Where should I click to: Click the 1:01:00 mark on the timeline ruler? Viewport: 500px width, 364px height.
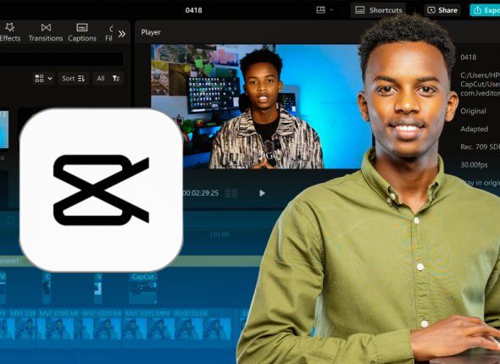click(219, 234)
